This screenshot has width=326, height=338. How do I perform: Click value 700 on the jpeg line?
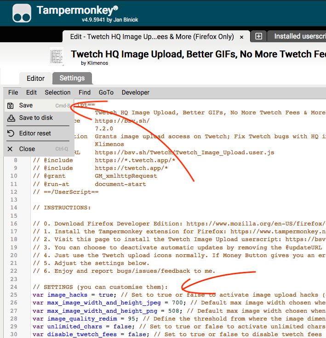(177, 303)
